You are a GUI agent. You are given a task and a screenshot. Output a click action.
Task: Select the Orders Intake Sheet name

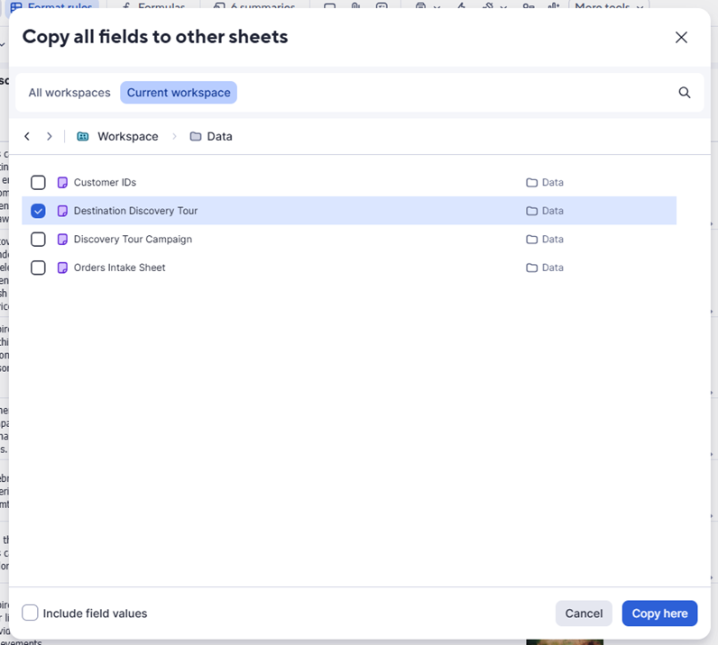click(119, 268)
